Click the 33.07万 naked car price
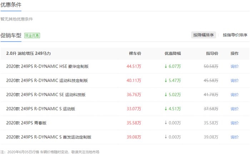Screen dimensions: 250x157 click(134, 109)
